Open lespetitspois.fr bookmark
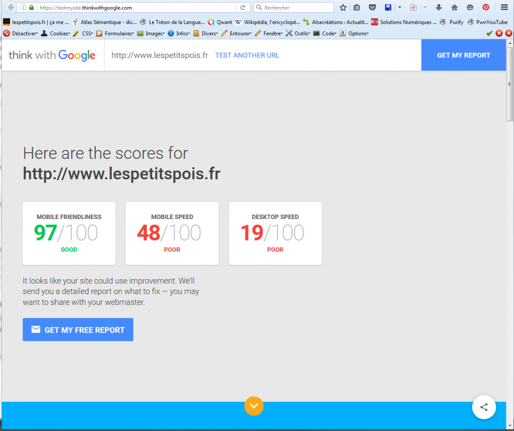 coord(36,22)
